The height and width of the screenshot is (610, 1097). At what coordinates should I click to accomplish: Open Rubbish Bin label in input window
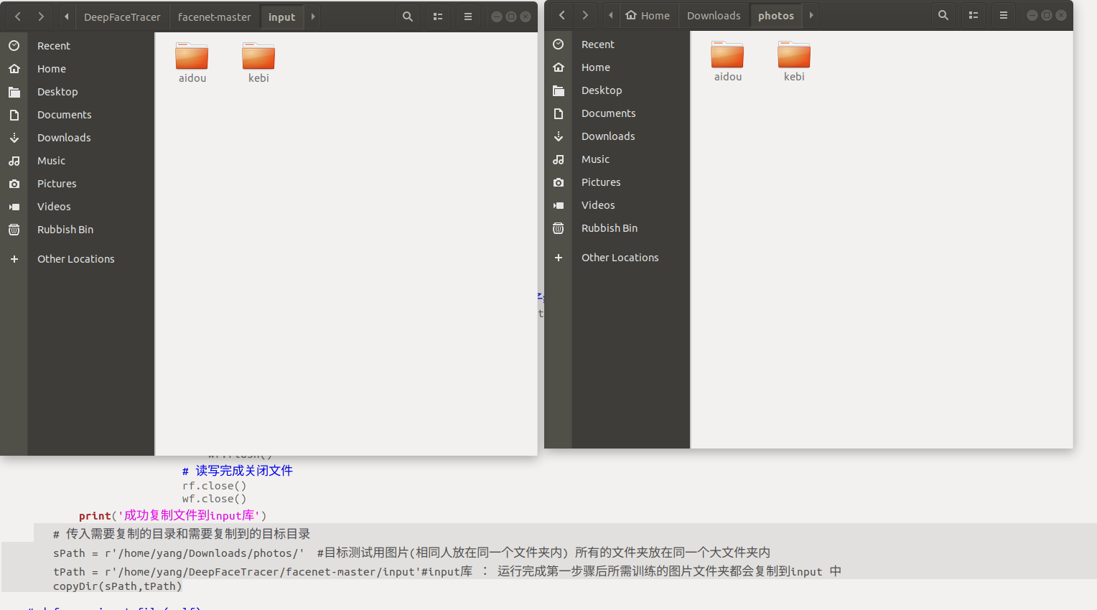pyautogui.click(x=65, y=230)
